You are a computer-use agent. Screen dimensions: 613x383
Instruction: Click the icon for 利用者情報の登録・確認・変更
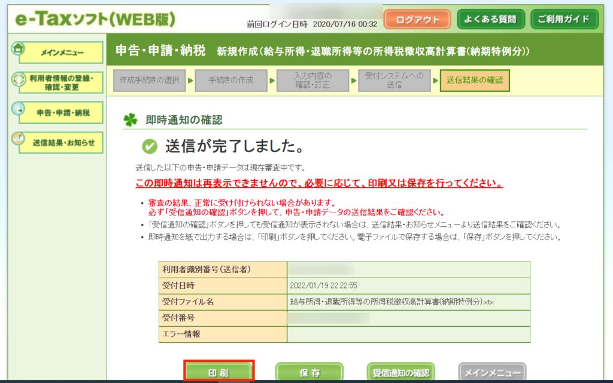point(18,80)
